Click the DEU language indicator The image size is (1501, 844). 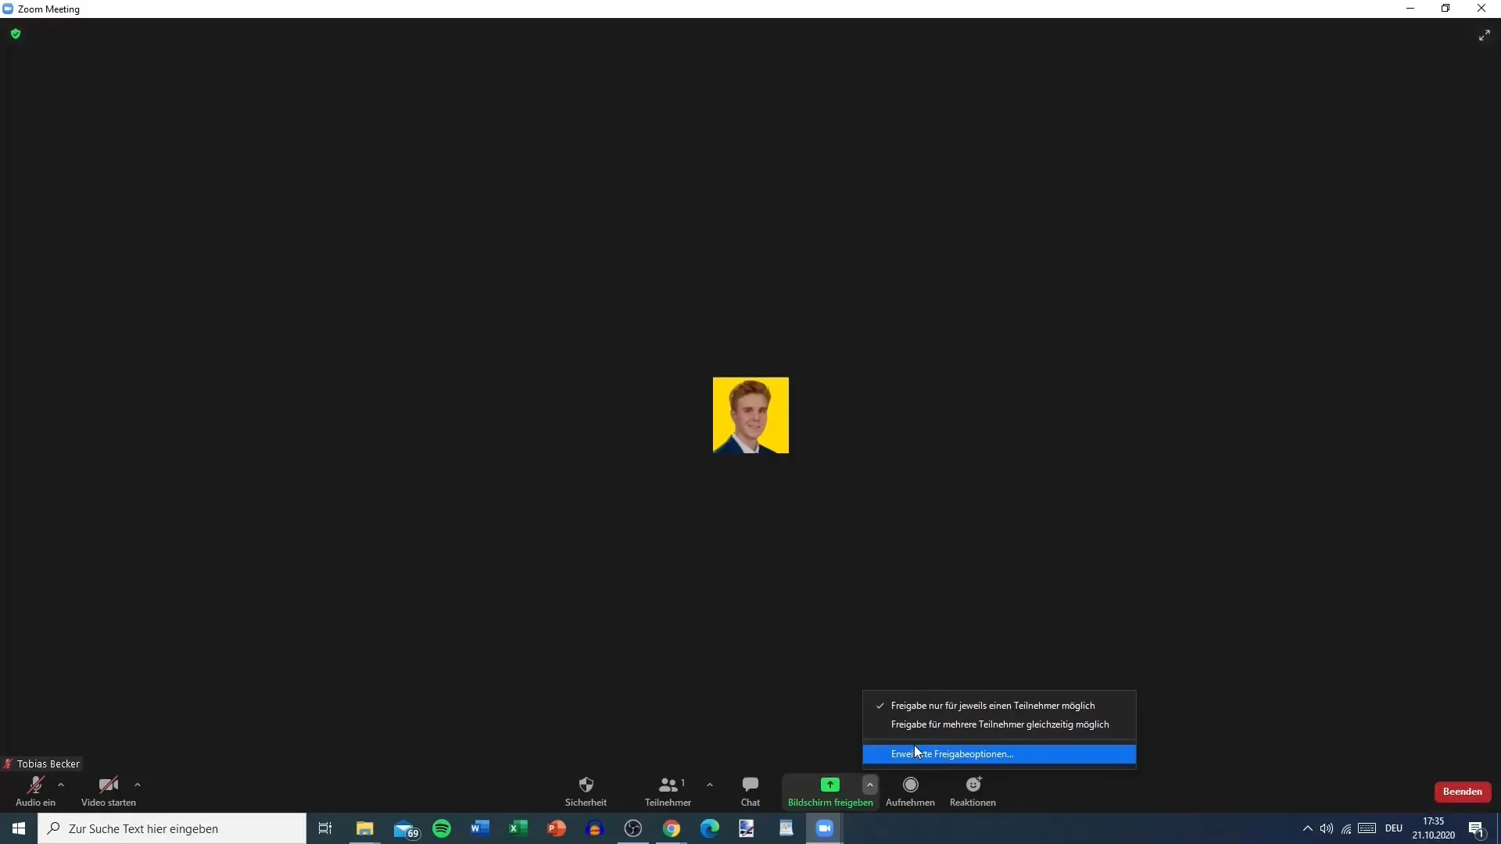point(1394,828)
